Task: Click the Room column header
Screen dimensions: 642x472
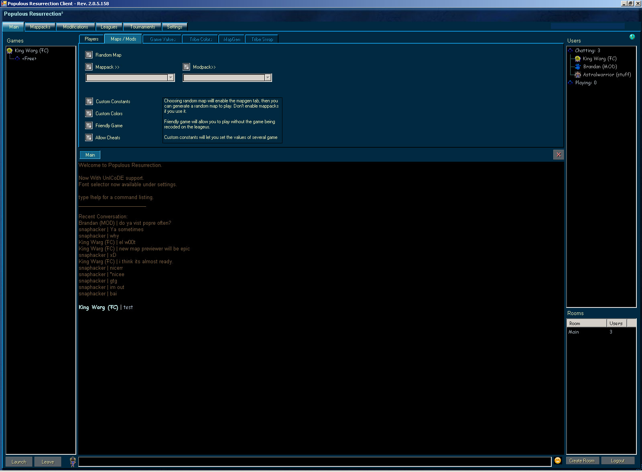Action: click(x=586, y=323)
